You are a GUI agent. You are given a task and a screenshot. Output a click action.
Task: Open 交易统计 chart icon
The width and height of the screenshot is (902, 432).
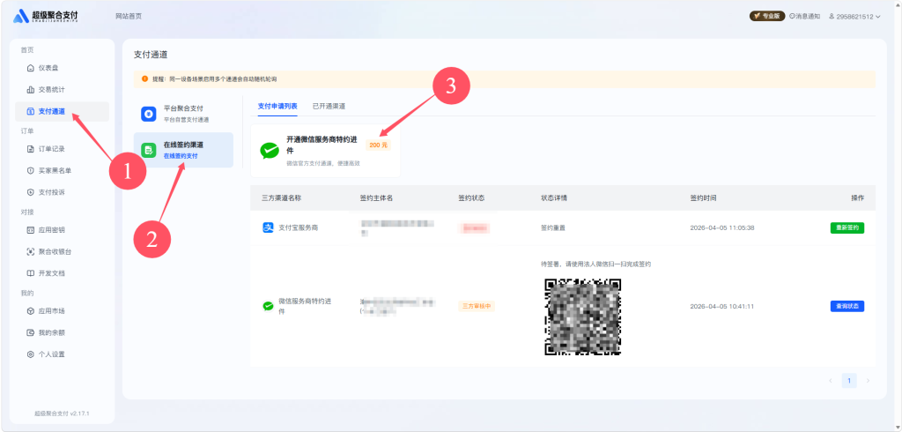[31, 90]
